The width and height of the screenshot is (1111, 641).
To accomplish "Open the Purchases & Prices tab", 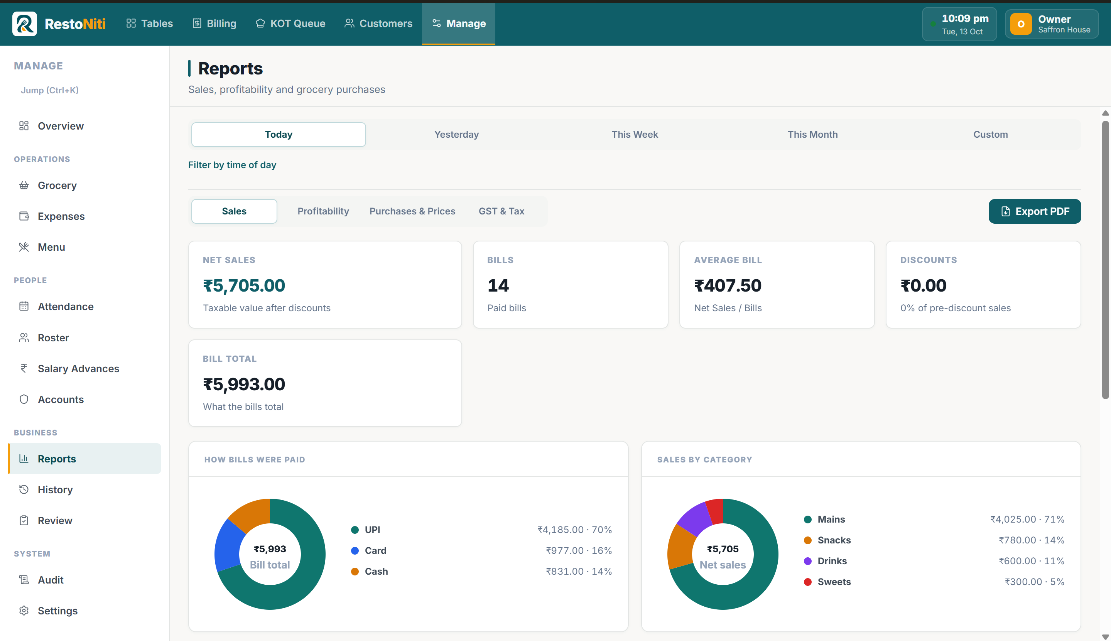I will pos(412,211).
